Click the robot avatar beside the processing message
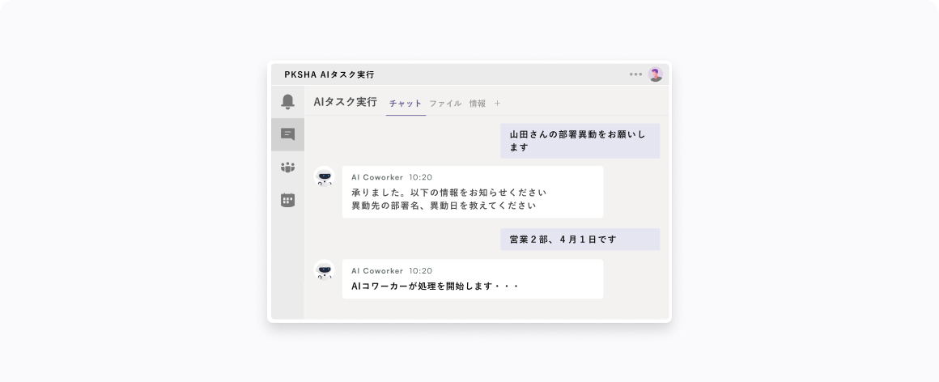The height and width of the screenshot is (382, 939). [x=324, y=270]
